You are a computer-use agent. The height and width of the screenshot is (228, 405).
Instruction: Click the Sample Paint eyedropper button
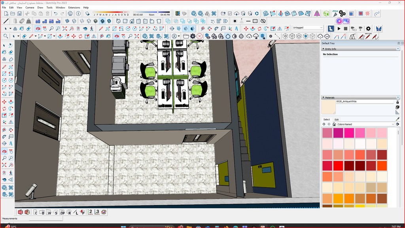point(397,119)
